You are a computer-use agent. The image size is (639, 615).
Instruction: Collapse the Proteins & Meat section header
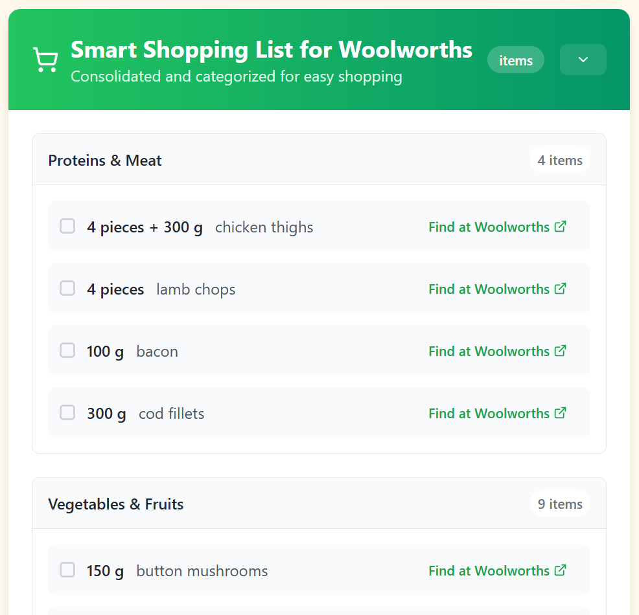[x=319, y=159]
